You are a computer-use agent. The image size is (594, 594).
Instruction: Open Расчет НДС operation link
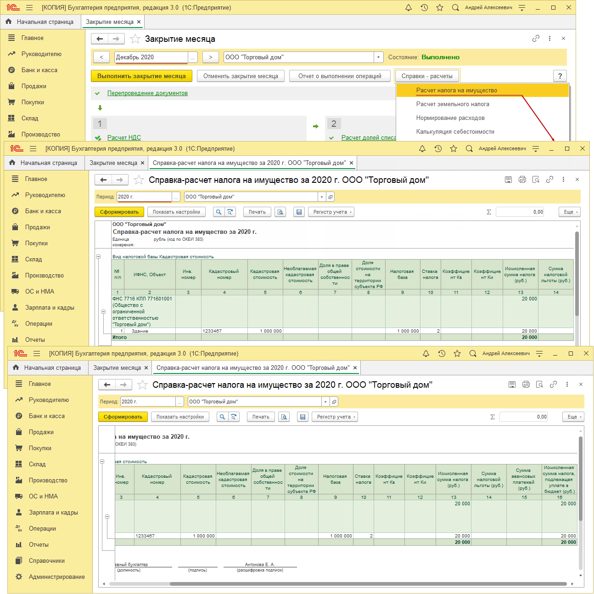124,137
